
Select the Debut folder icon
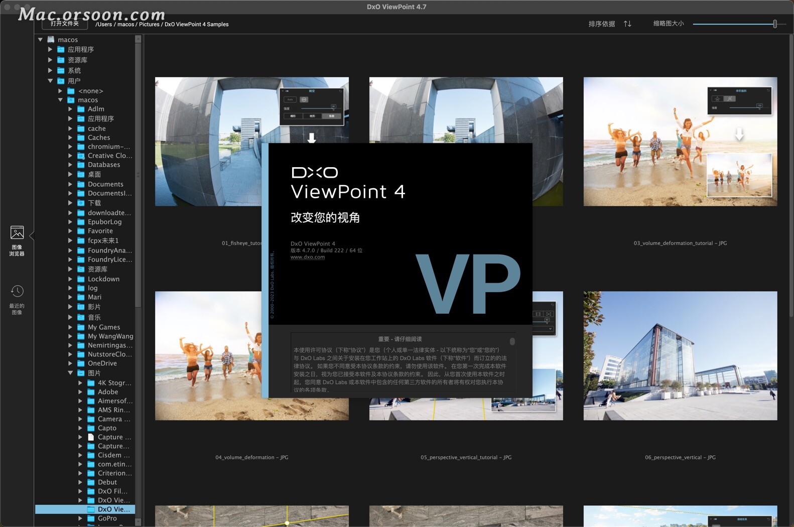91,482
